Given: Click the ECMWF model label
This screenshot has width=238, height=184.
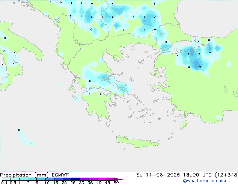Looking at the screenshot, I should pyautogui.click(x=60, y=175).
